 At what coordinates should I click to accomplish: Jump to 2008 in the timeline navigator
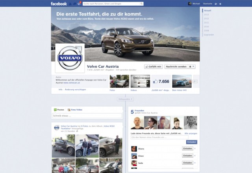(x=206, y=31)
